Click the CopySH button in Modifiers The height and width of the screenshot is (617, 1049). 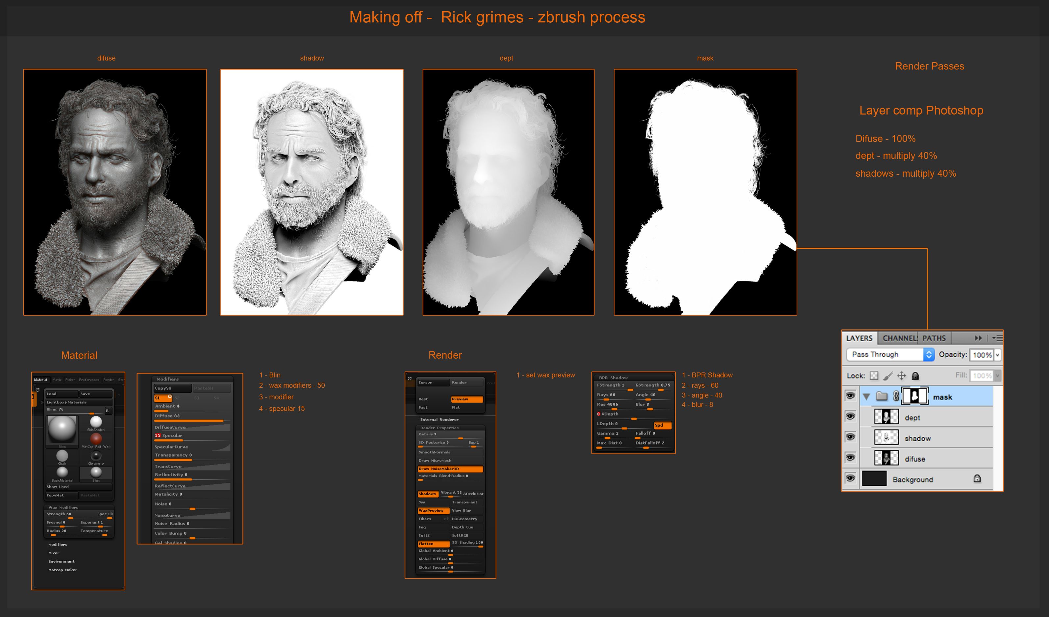(172, 388)
